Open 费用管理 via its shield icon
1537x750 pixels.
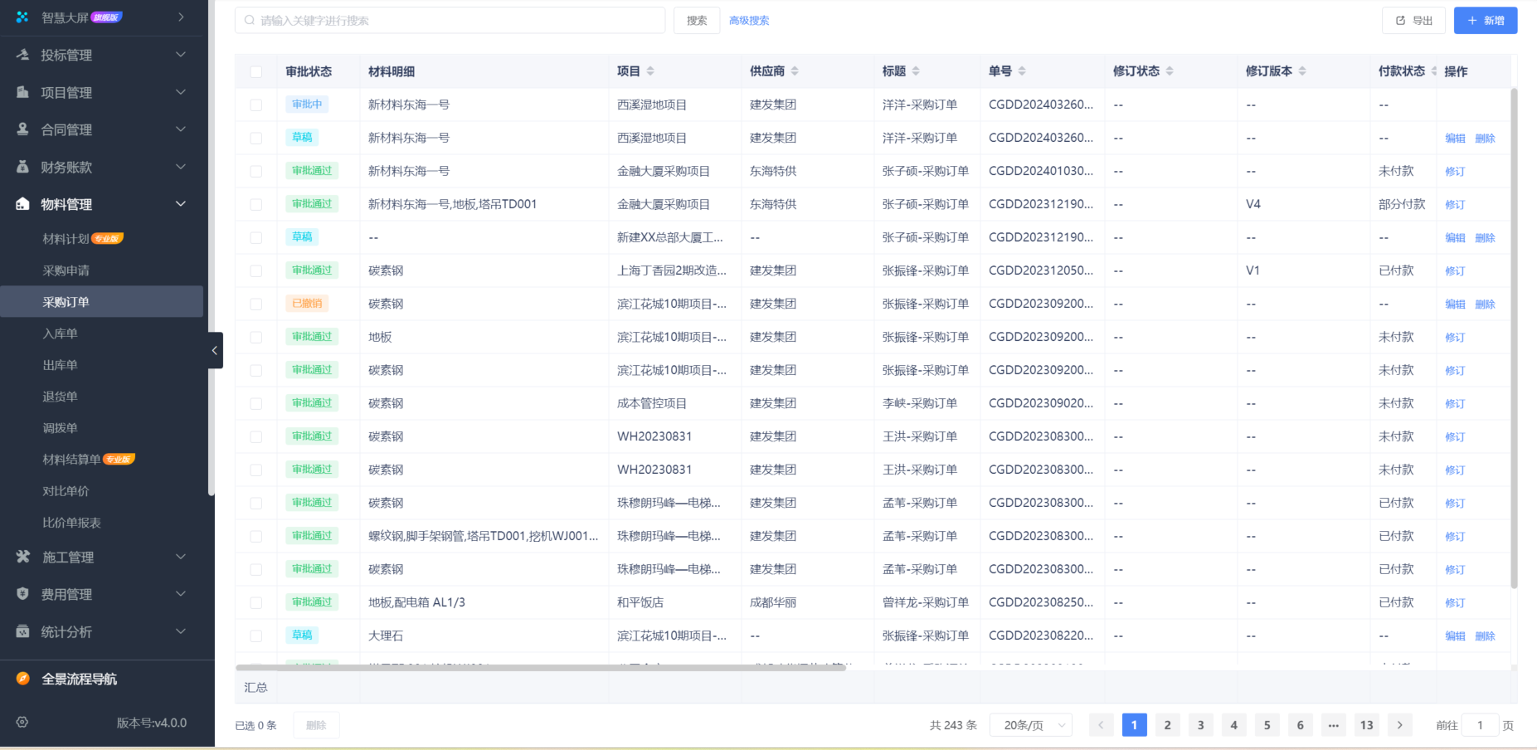[22, 594]
